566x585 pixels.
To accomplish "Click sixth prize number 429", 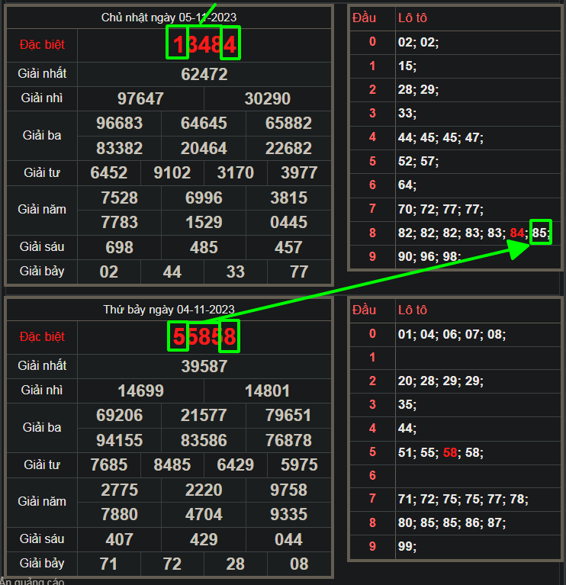I will [x=204, y=539].
